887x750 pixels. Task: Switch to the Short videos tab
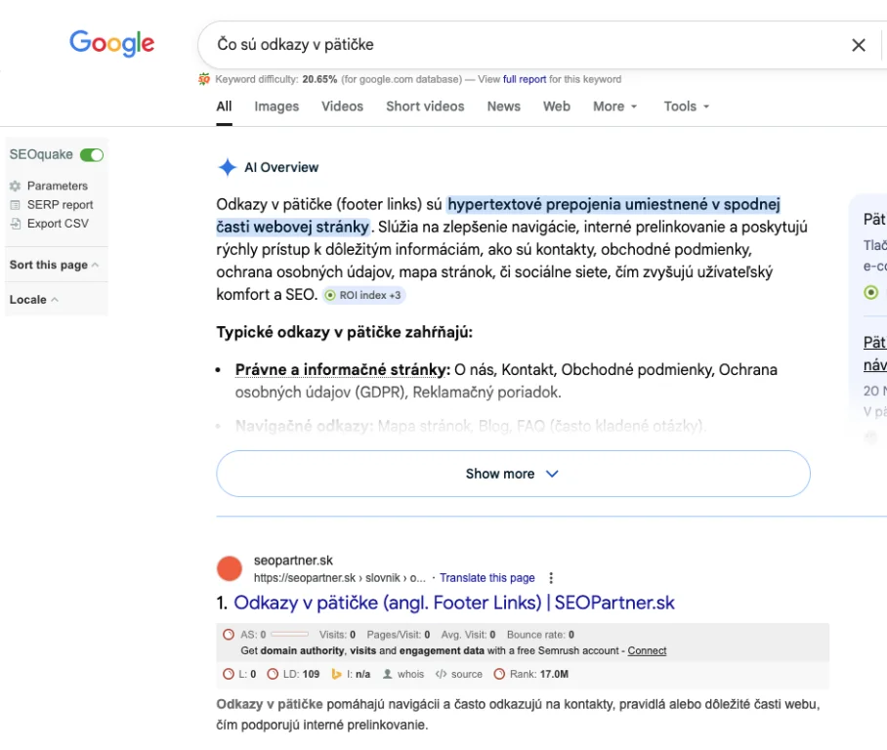coord(425,106)
